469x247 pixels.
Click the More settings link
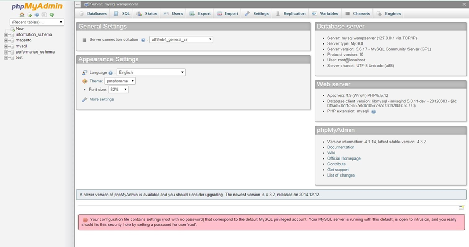point(101,99)
